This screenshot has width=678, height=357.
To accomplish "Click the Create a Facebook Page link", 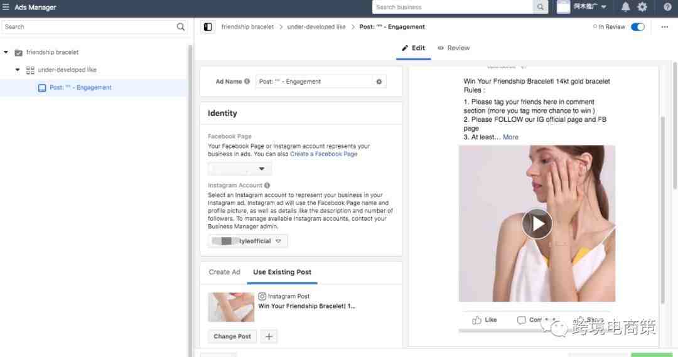I will [x=324, y=154].
